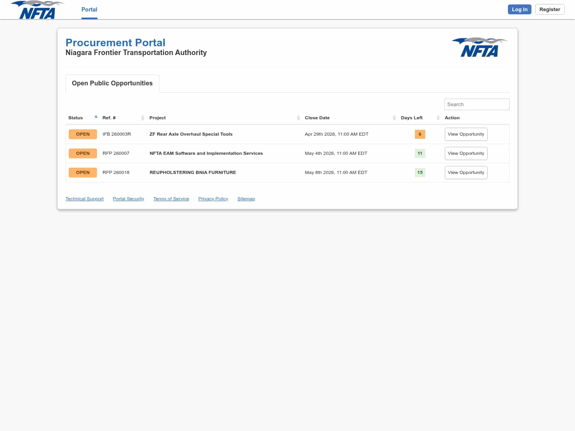The width and height of the screenshot is (575, 431).
Task: Open the Sitemap footer link
Action: [246, 199]
